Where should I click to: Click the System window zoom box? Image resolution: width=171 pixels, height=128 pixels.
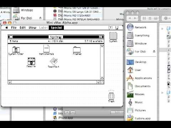pos(100,37)
